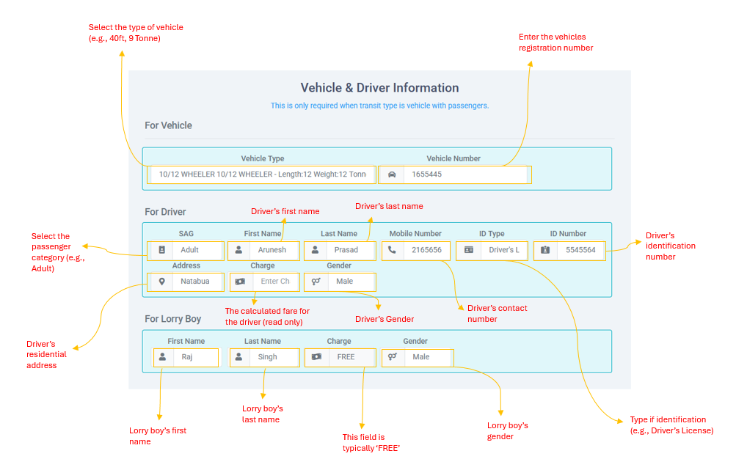Click Lorry Boy's First Name field showing Raj
The image size is (736, 470).
195,357
